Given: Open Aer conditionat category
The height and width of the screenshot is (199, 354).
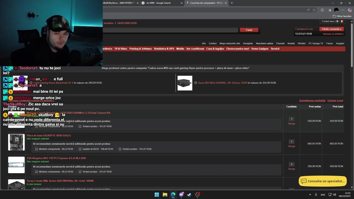Looking at the screenshot, I should pyautogui.click(x=195, y=49).
